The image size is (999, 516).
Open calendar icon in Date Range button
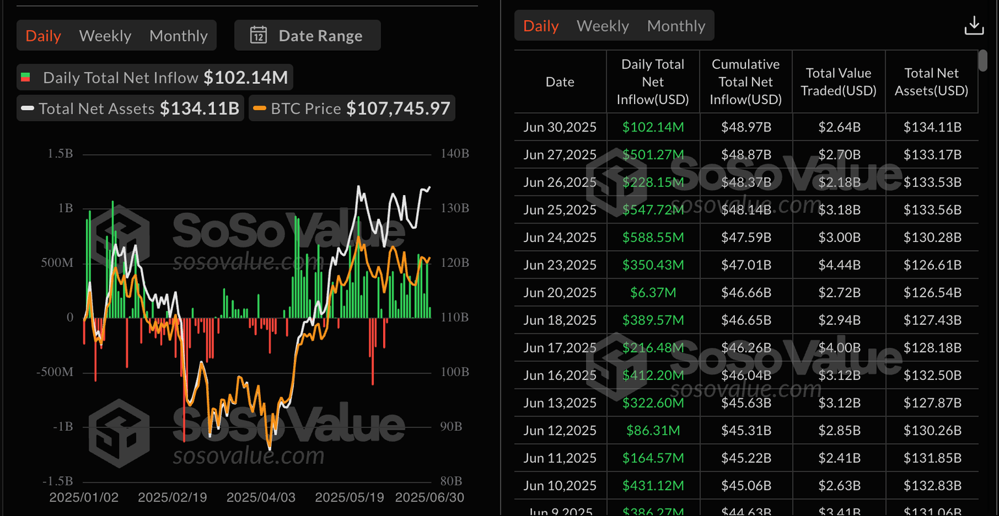click(258, 35)
